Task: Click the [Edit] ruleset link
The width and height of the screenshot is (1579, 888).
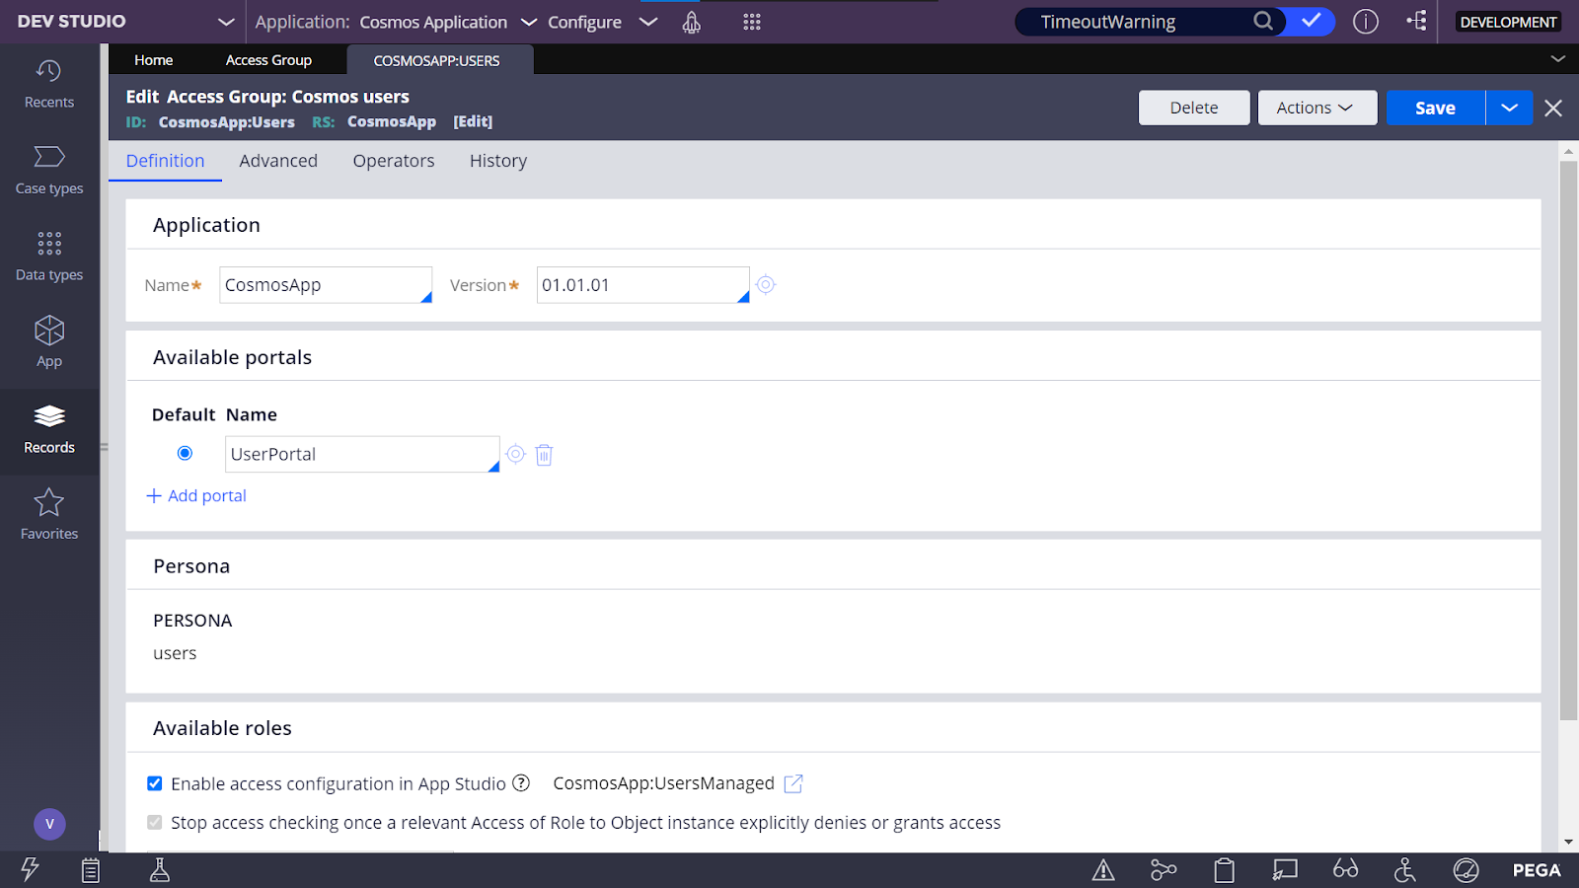Action: click(473, 121)
